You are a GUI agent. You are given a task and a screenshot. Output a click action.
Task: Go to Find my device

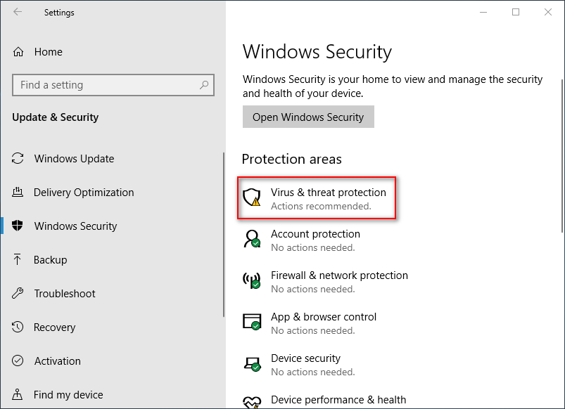click(68, 395)
